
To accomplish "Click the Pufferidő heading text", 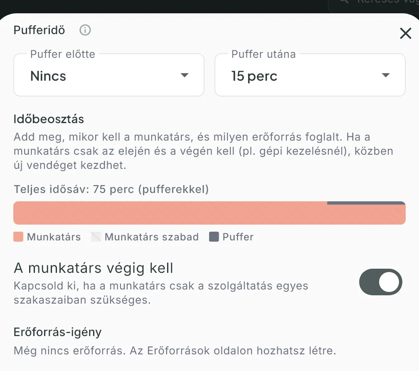I will tap(39, 30).
